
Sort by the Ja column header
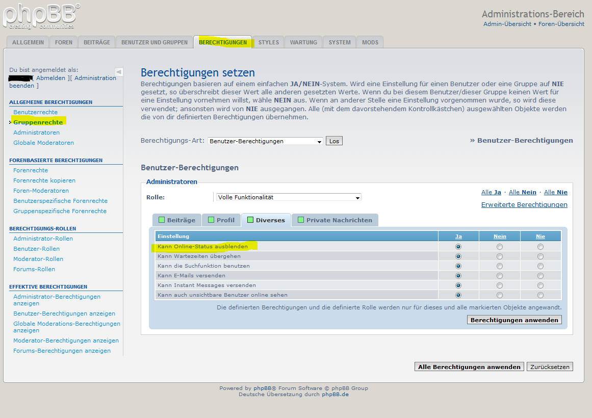(458, 237)
